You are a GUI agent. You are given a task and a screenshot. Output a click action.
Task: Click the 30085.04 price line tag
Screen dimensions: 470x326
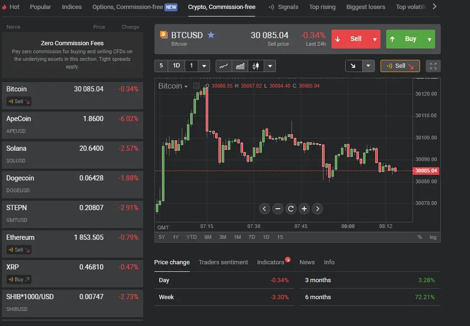426,171
